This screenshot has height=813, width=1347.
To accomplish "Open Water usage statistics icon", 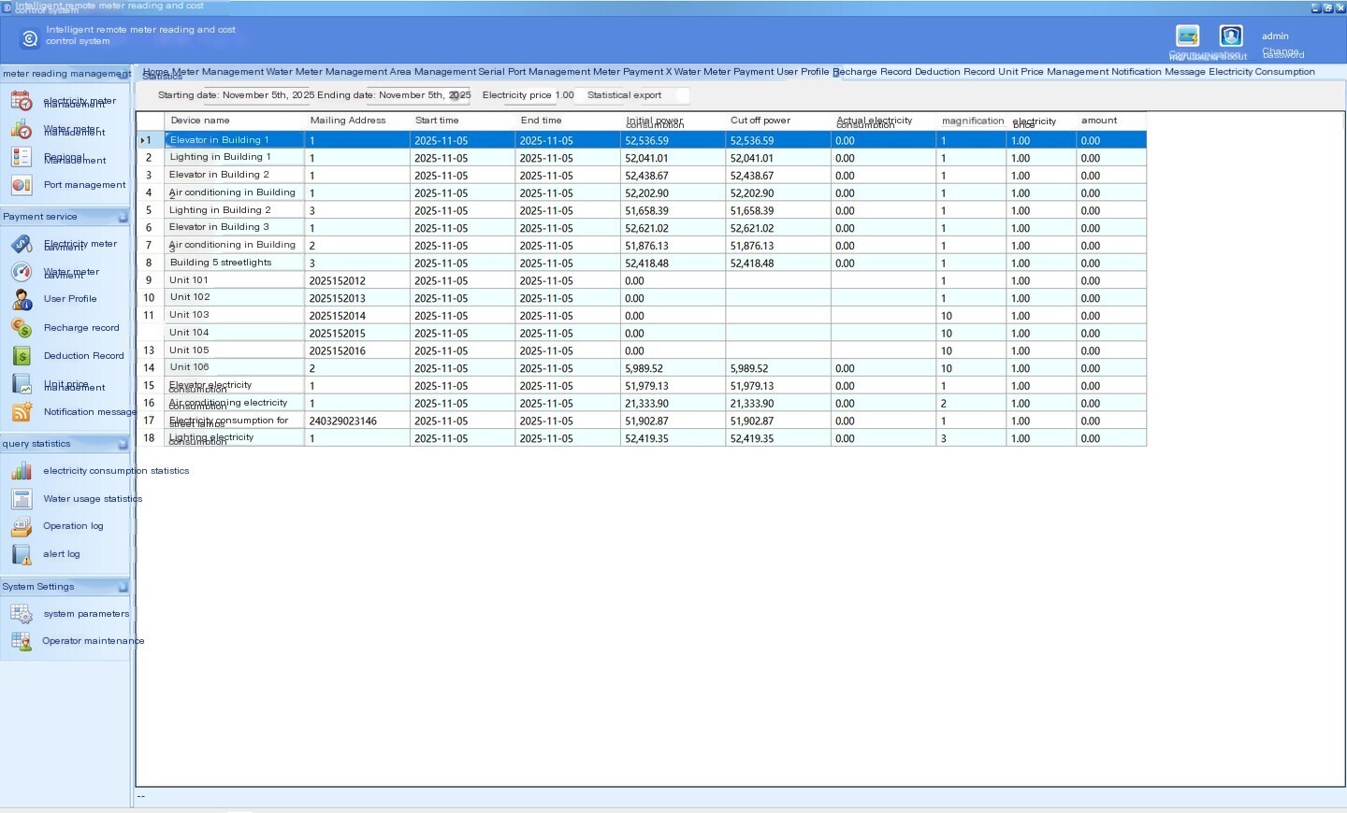I will click(x=22, y=499).
